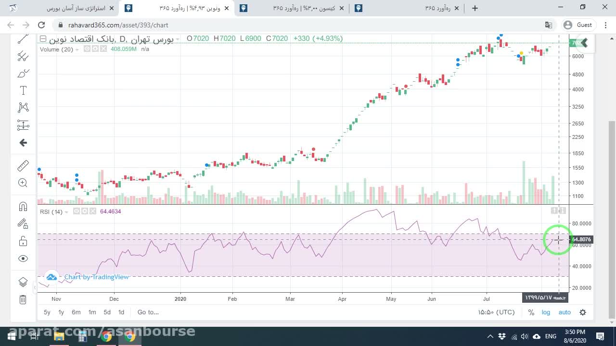616x346 pixels.
Task: Open Volume indicator settings gear
Action: click(x=95, y=49)
